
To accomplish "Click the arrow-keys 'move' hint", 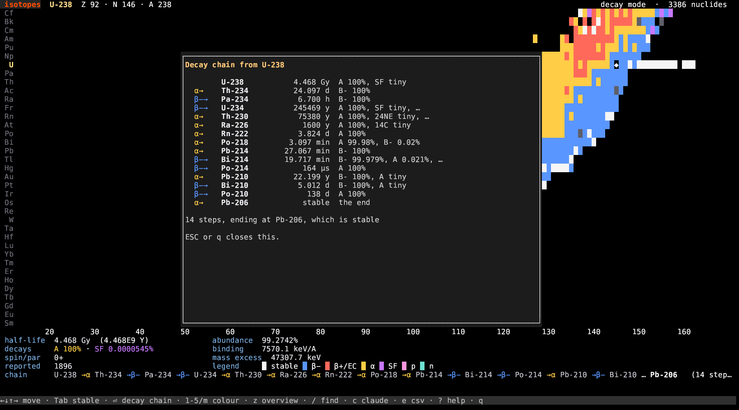I will click(21, 401).
